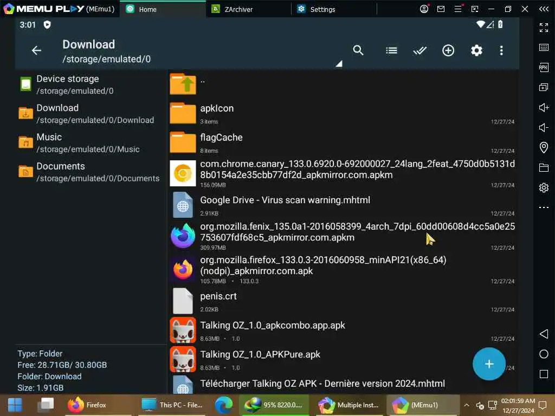Viewport: 555px width, 416px height.
Task: Expand the path dropdown triangle under Download title
Action: point(339,64)
